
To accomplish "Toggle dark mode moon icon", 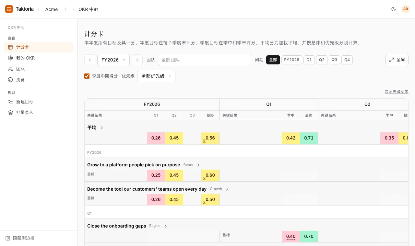I will (x=394, y=9).
